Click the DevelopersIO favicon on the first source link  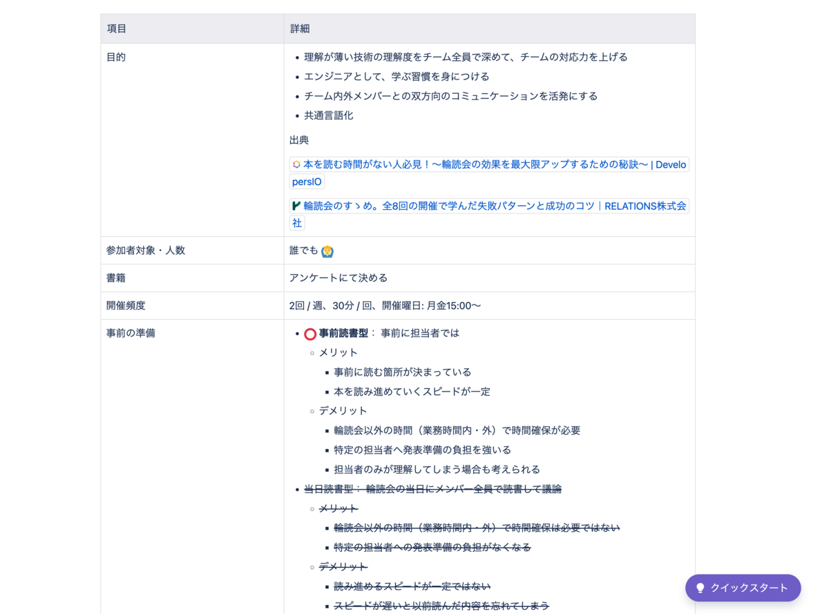[x=296, y=164]
